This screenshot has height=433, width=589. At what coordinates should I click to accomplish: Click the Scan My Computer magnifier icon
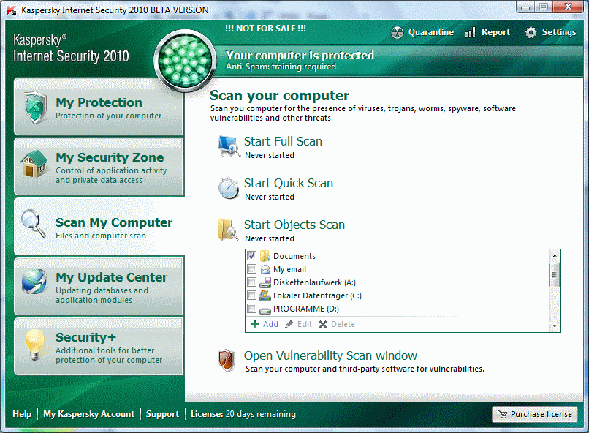(x=34, y=223)
